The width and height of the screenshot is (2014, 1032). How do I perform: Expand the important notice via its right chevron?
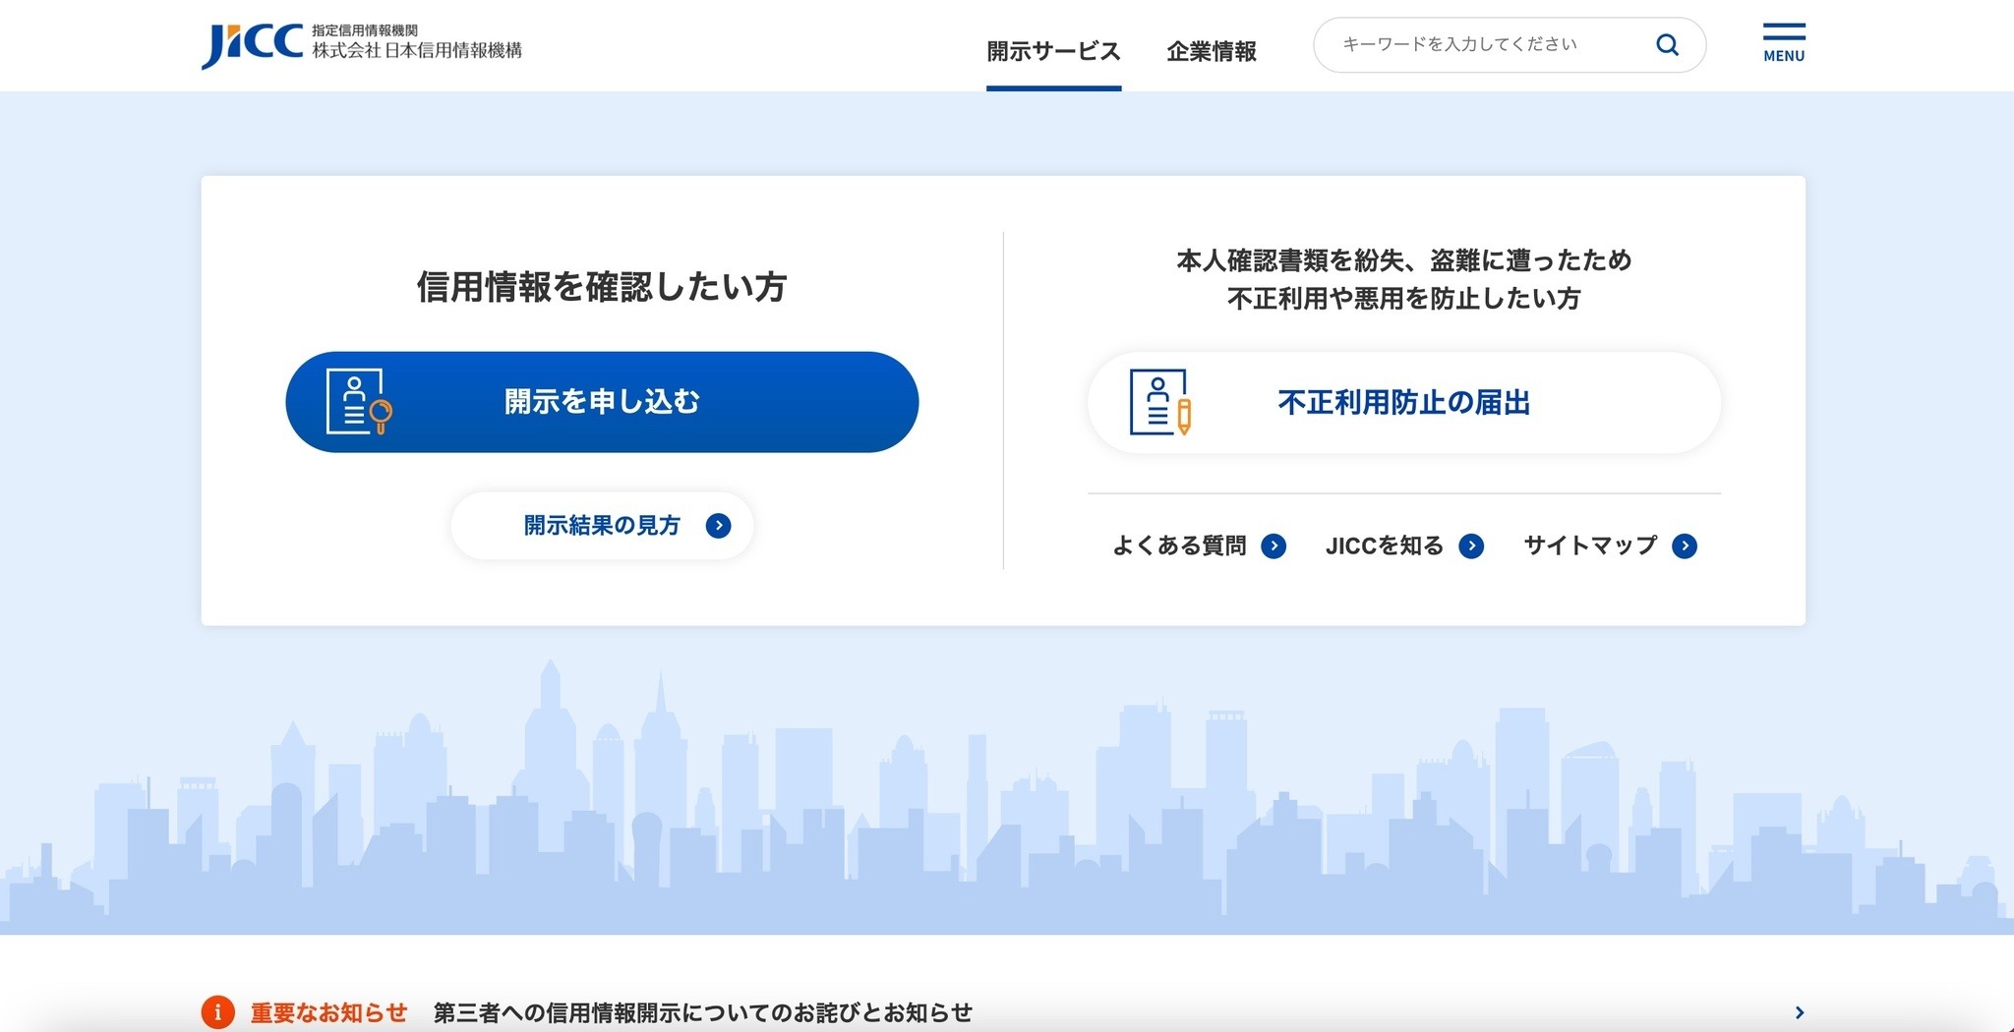pyautogui.click(x=1798, y=1012)
